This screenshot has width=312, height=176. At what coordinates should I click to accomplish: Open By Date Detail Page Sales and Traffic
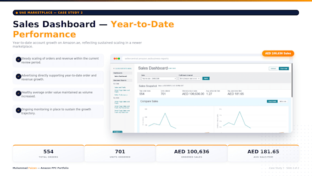pyautogui.click(x=122, y=91)
